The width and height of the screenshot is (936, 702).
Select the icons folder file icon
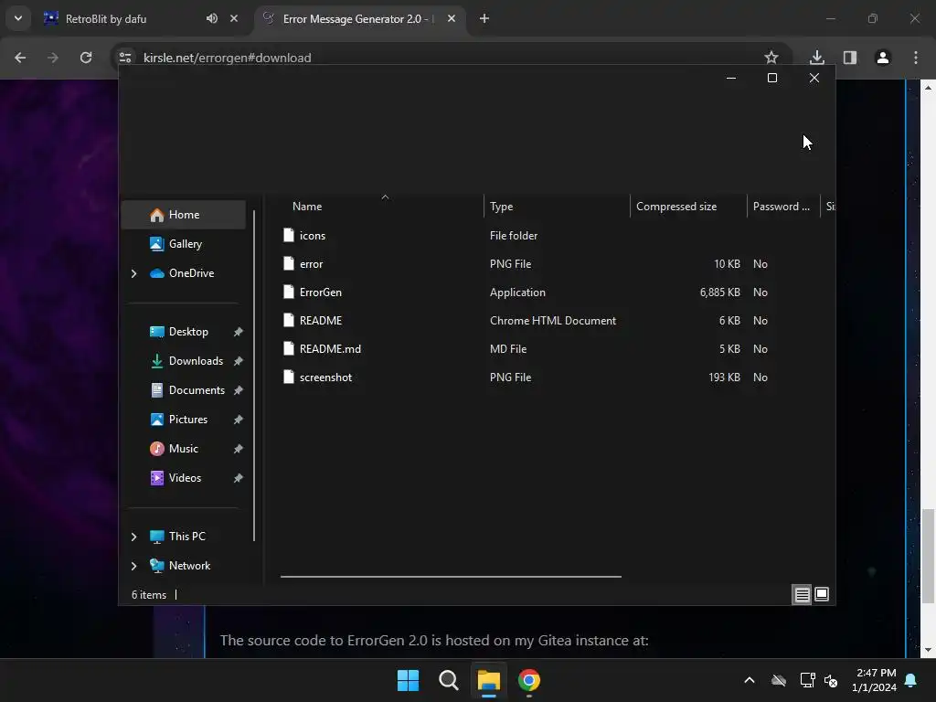289,235
